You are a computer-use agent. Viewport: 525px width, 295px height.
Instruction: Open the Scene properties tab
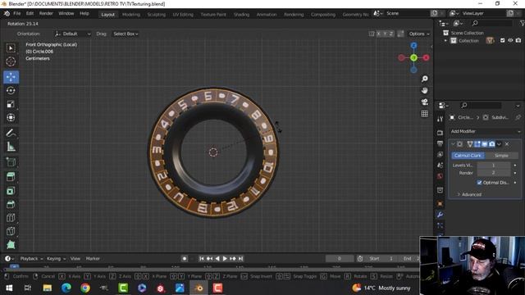click(x=440, y=166)
